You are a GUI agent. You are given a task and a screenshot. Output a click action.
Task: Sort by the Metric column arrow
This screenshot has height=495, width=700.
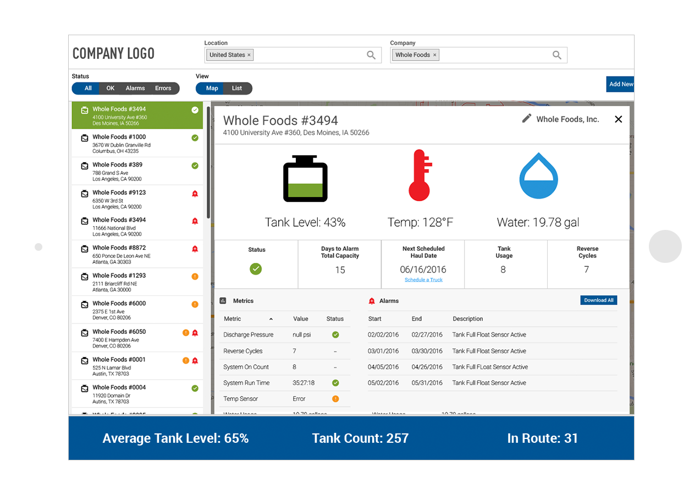[x=271, y=319]
